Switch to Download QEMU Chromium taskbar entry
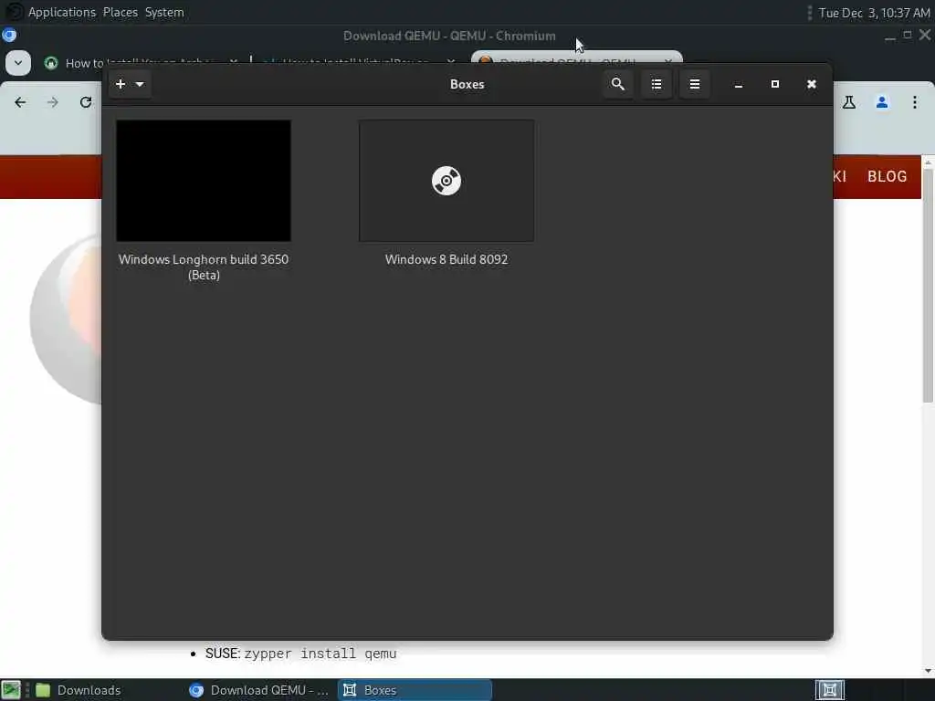The width and height of the screenshot is (935, 701). click(259, 690)
